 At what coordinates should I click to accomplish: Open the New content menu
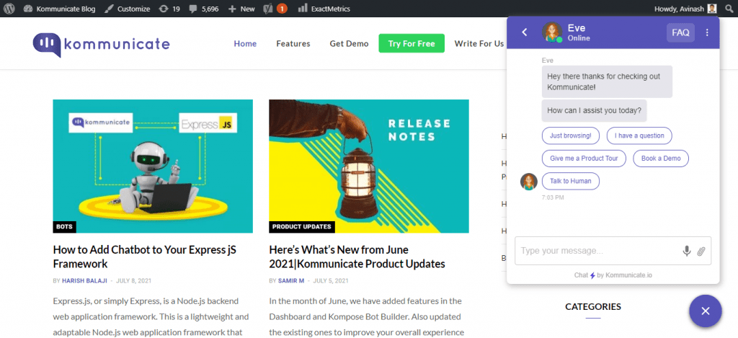click(x=241, y=9)
